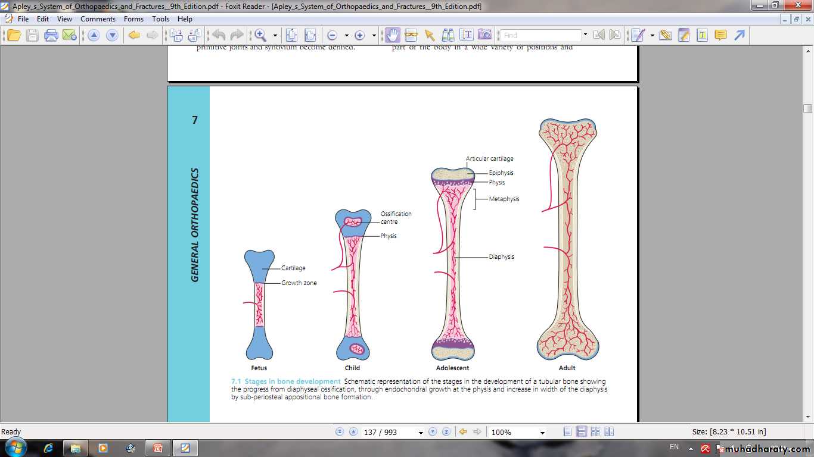Image resolution: width=814 pixels, height=457 pixels.
Task: Open the Tools menu
Action: pos(160,19)
